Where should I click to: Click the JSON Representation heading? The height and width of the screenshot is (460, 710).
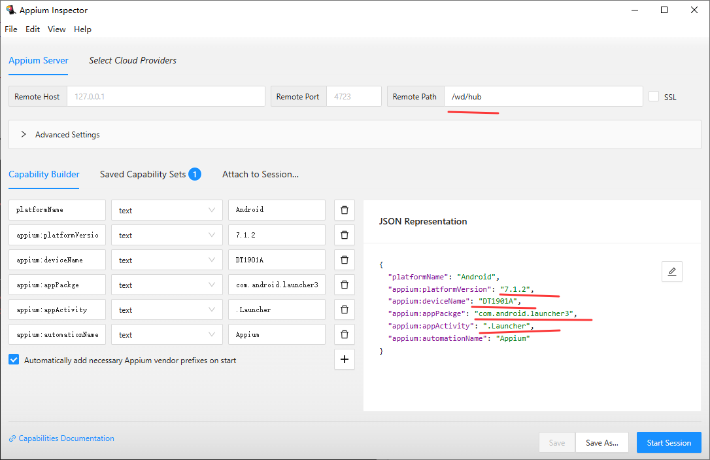pos(422,221)
